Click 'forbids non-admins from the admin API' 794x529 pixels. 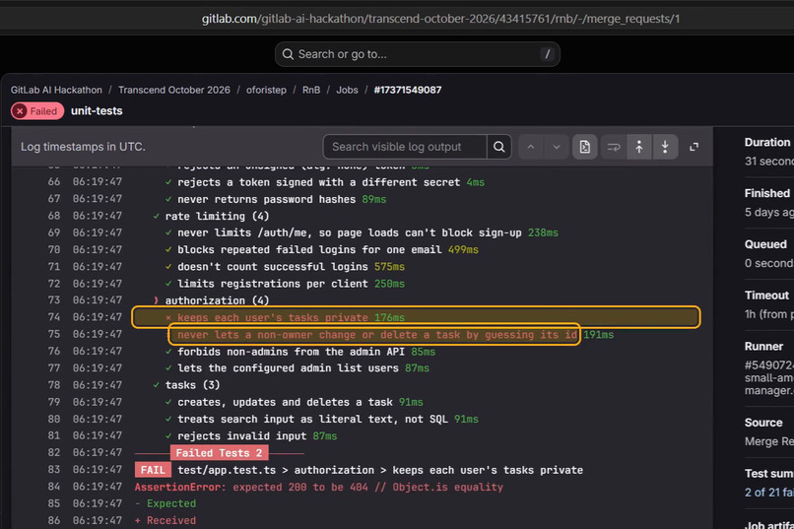click(x=291, y=352)
